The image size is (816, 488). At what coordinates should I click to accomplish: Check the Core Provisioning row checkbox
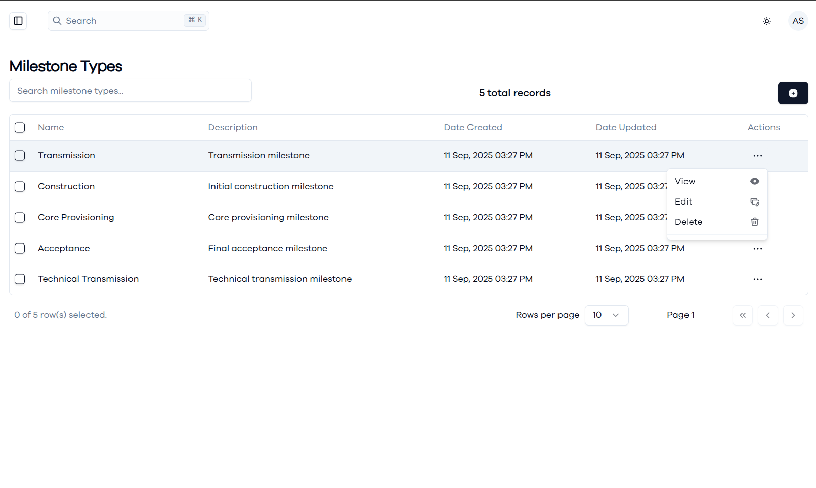[20, 218]
